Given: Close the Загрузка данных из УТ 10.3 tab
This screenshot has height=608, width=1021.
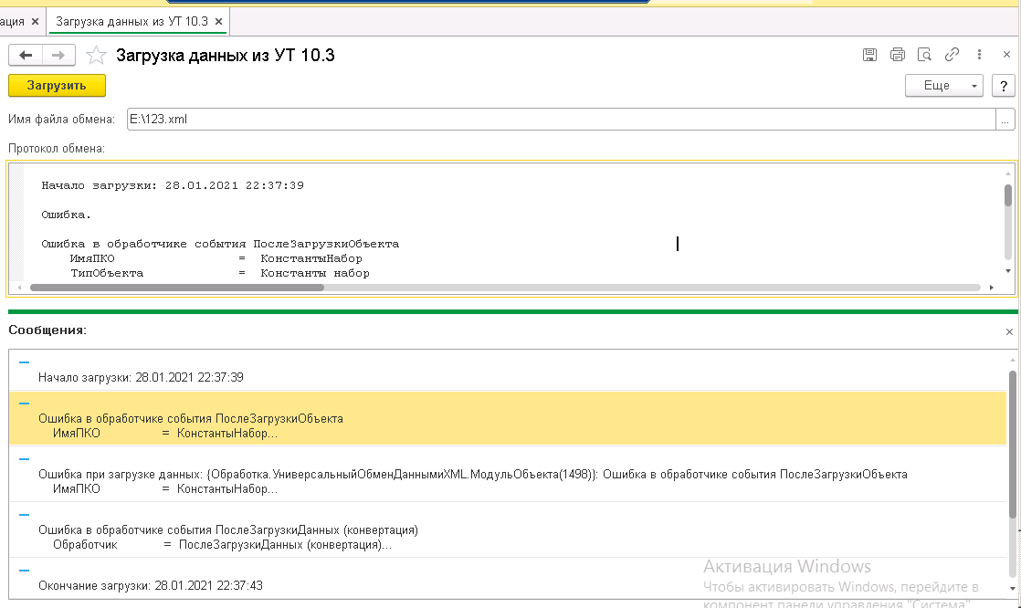Looking at the screenshot, I should tap(219, 20).
